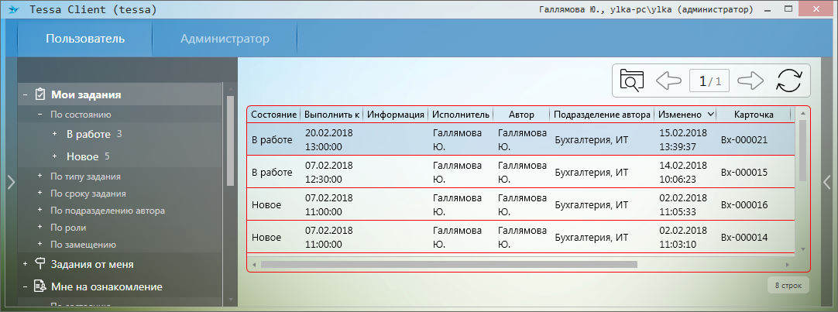
Task: Click the table horizontal scrollbar
Action: point(449,264)
